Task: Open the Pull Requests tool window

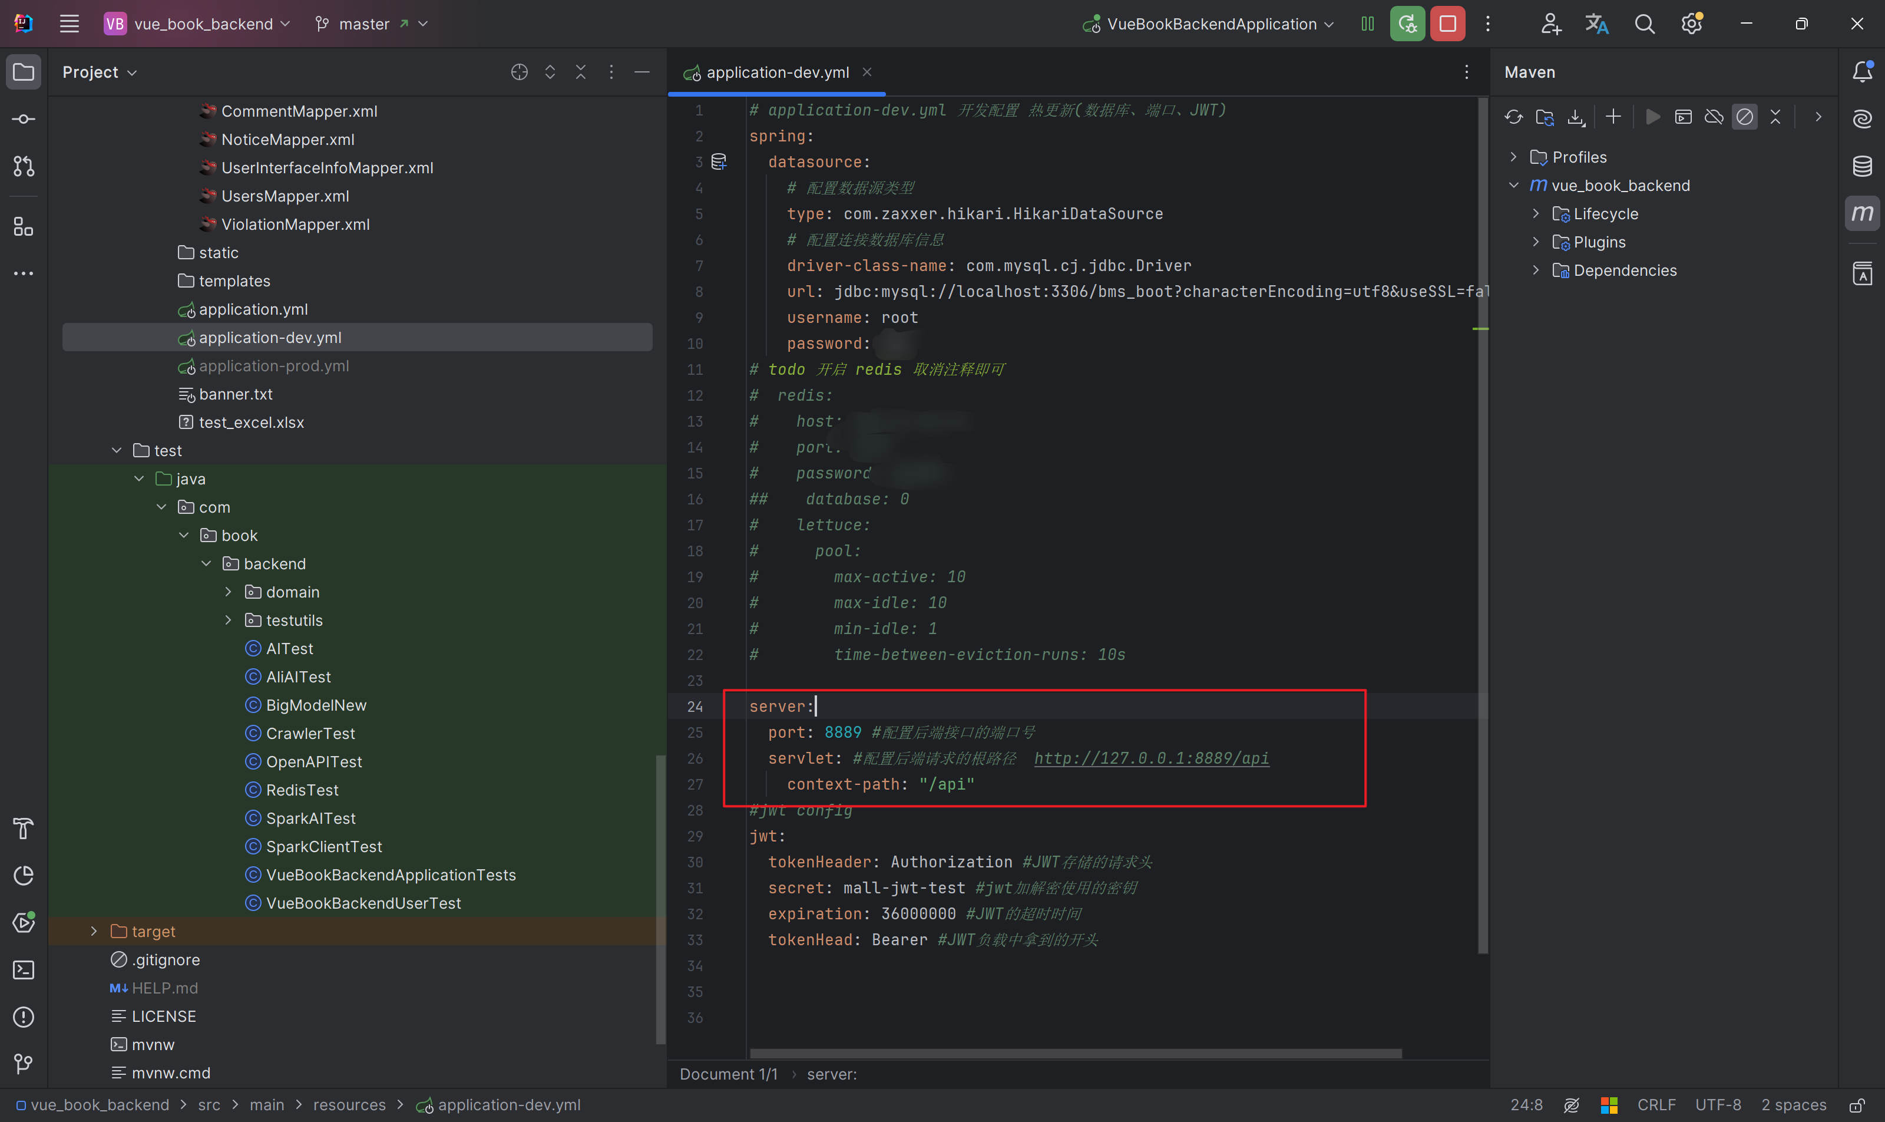Action: click(24, 166)
